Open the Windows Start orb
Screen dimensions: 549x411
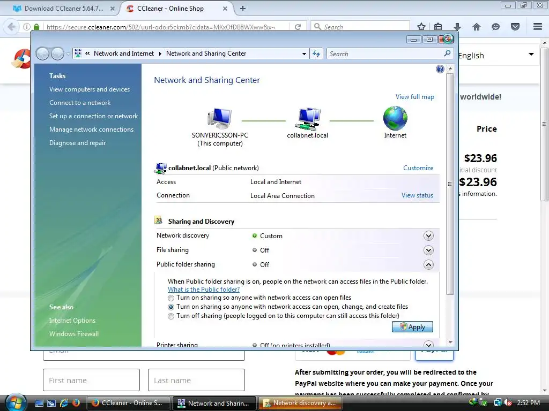click(x=16, y=402)
